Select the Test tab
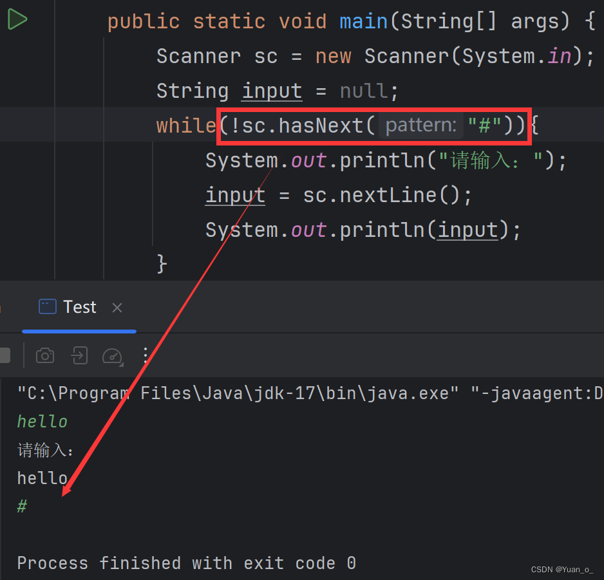Screen dimensions: 604x580 pos(79,306)
